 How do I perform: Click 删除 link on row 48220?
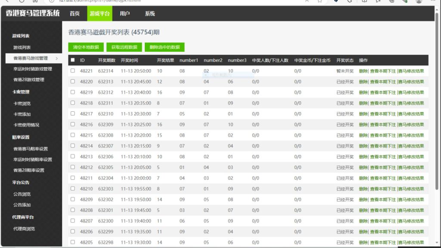[363, 82]
